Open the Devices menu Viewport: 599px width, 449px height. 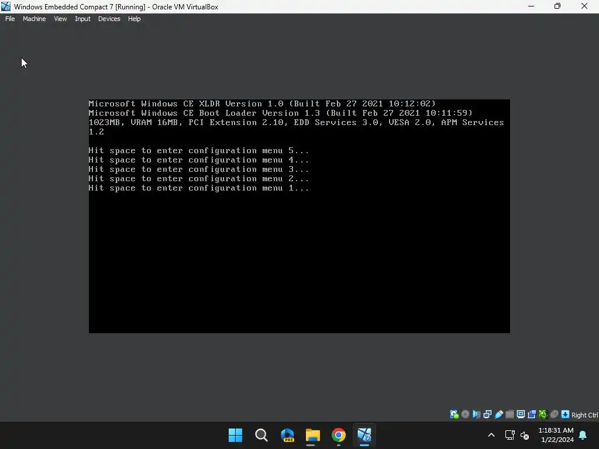click(x=109, y=19)
